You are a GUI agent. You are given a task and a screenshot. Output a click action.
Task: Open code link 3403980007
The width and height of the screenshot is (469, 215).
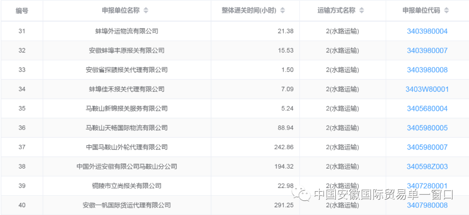(x=427, y=50)
